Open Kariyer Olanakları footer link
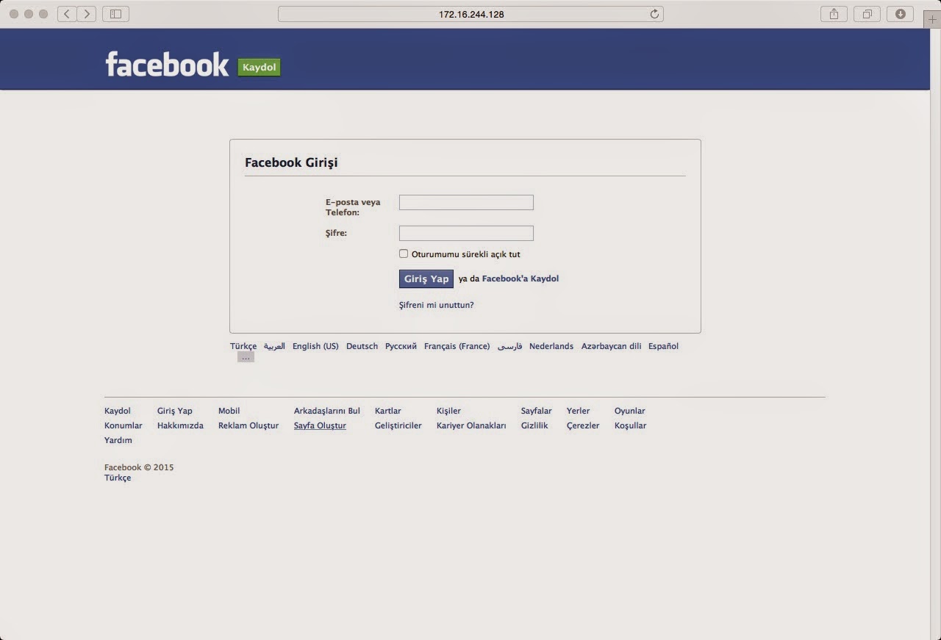Viewport: 941px width, 640px height. (x=471, y=425)
